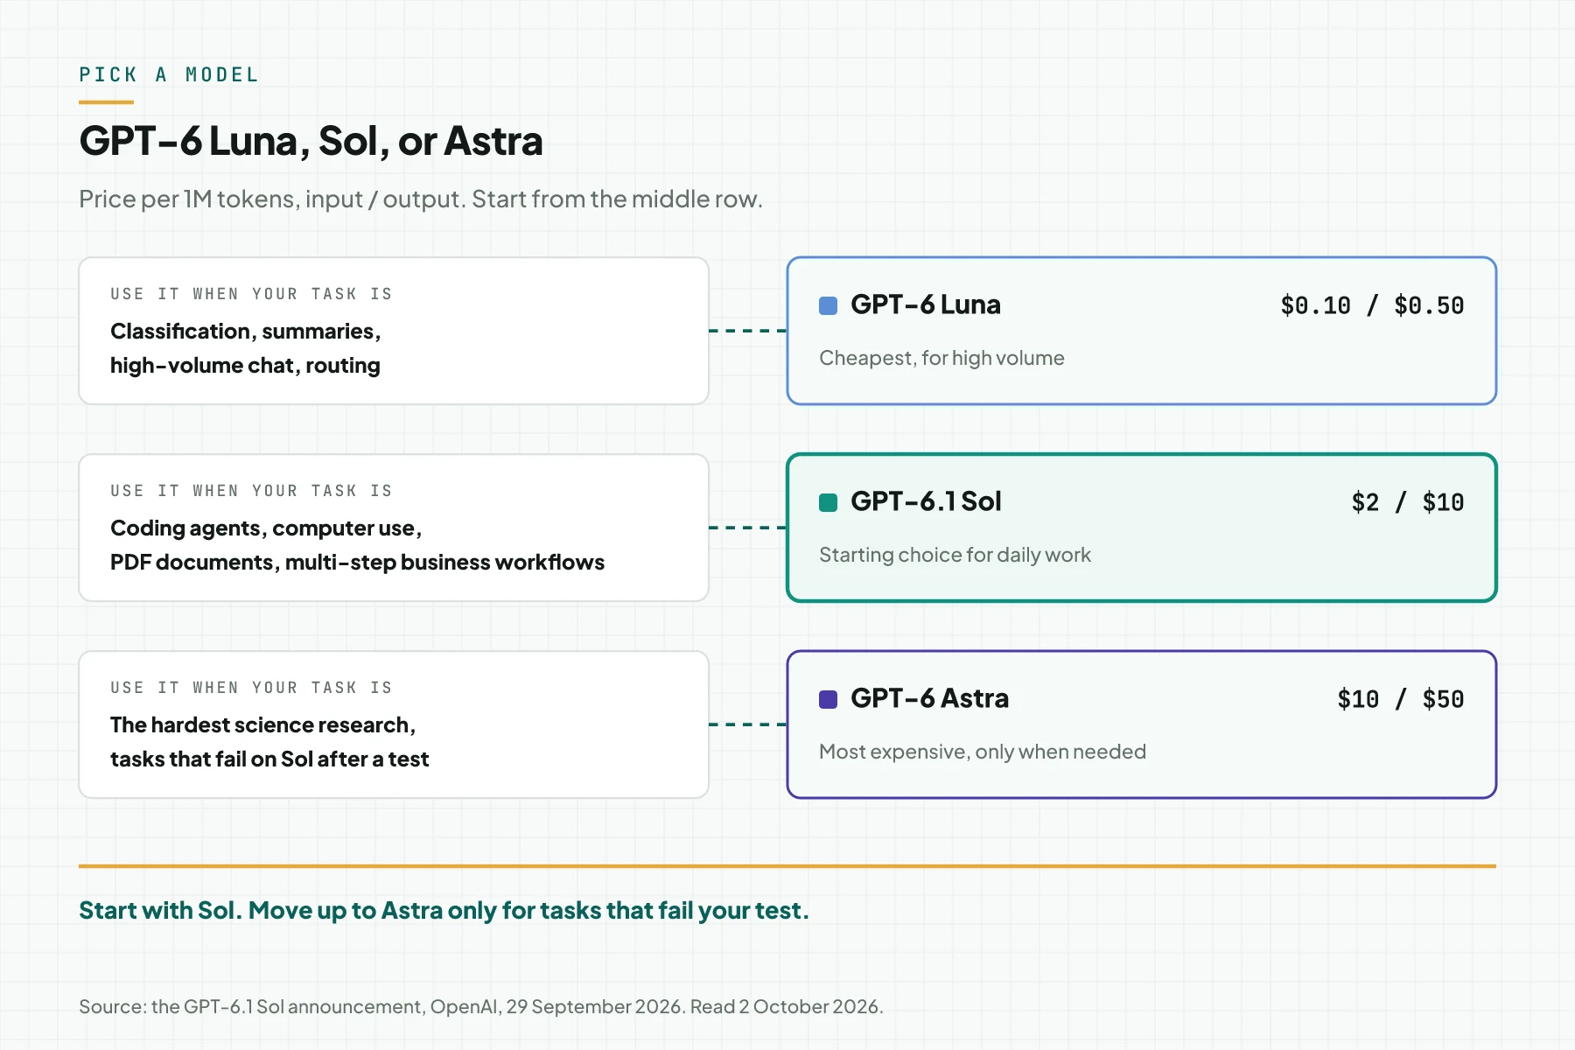
Task: Click the Source line citing OpenAI announcement
Action: click(481, 1006)
